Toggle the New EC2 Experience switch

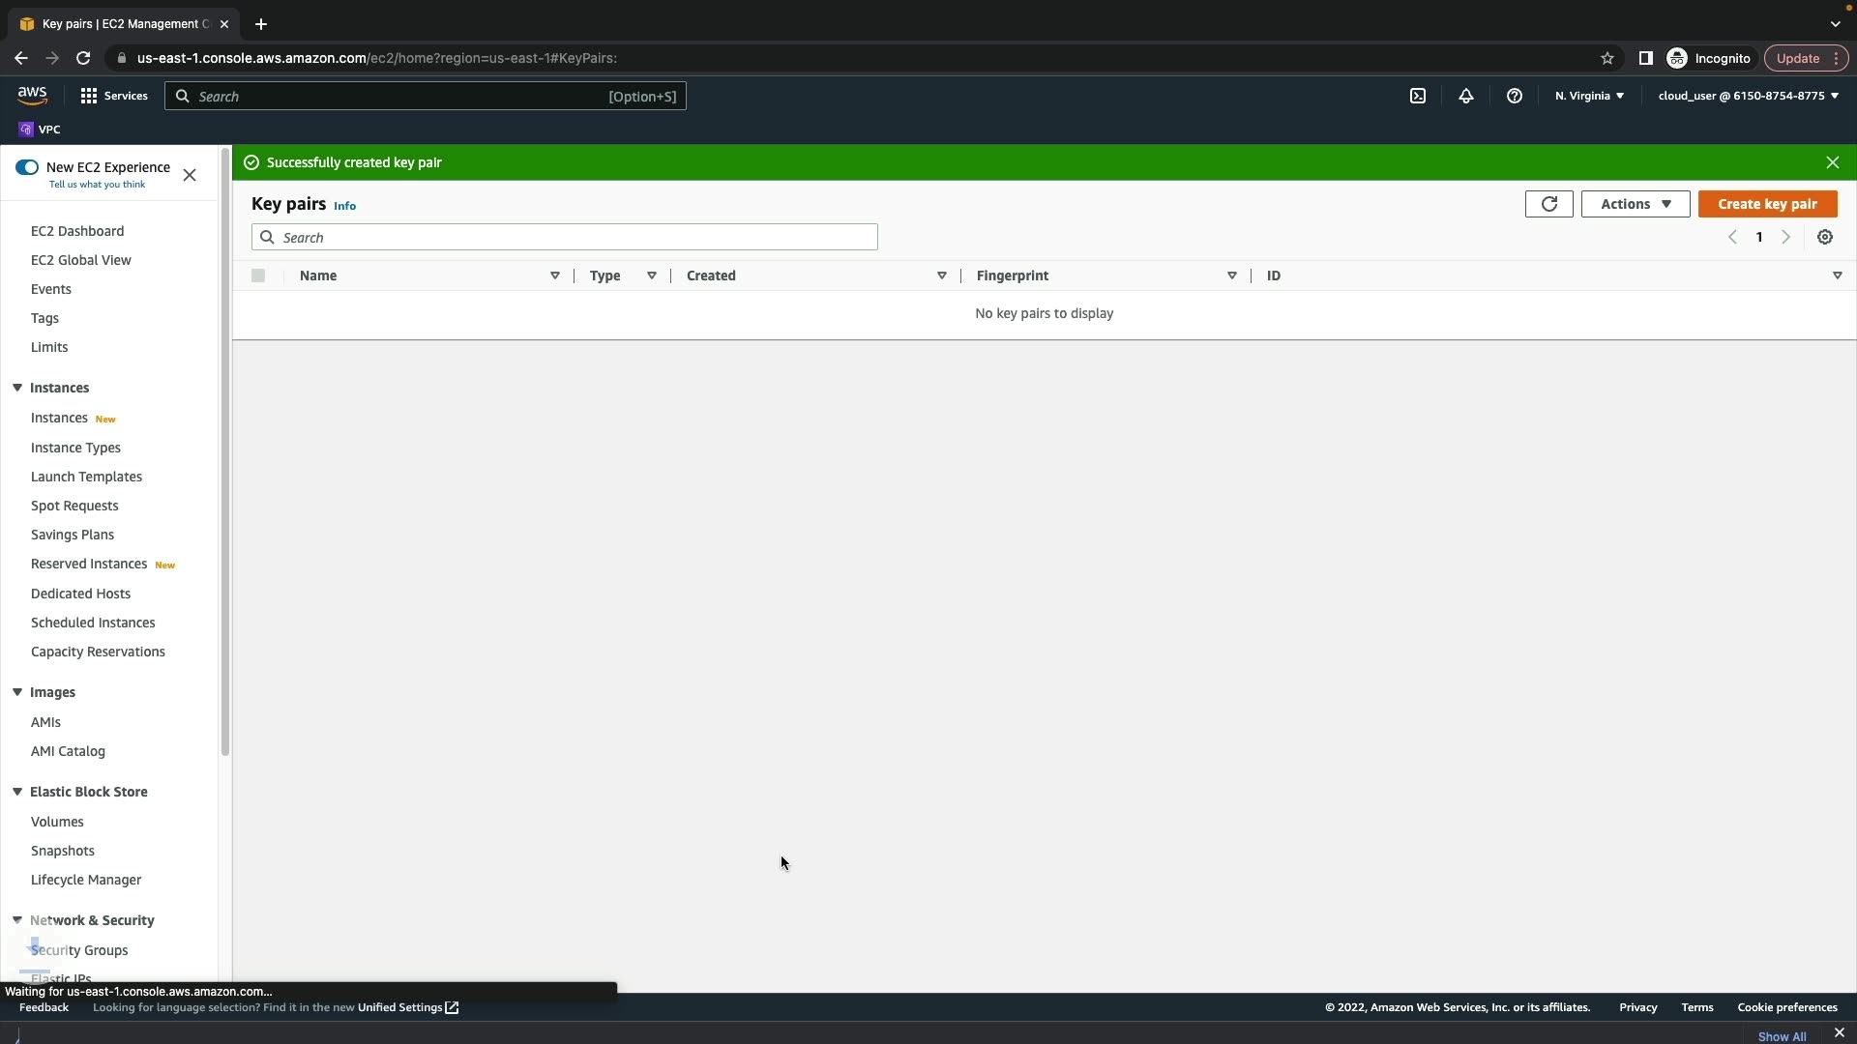tap(27, 167)
